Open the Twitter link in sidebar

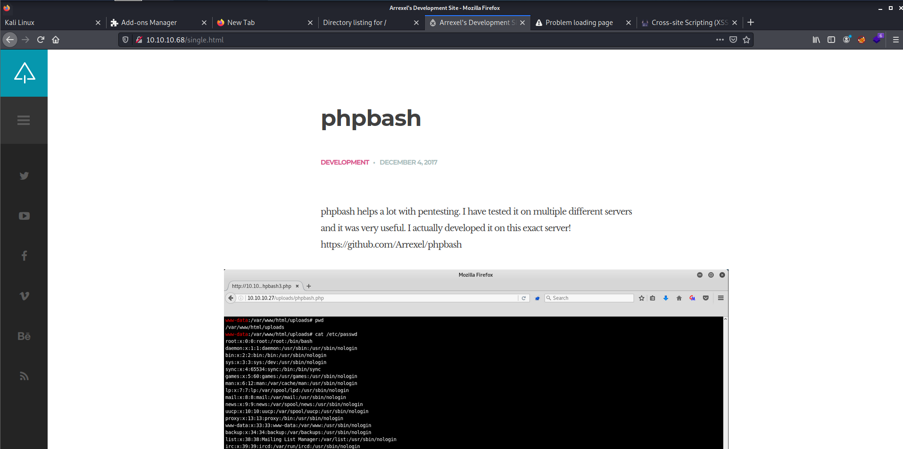tap(24, 175)
